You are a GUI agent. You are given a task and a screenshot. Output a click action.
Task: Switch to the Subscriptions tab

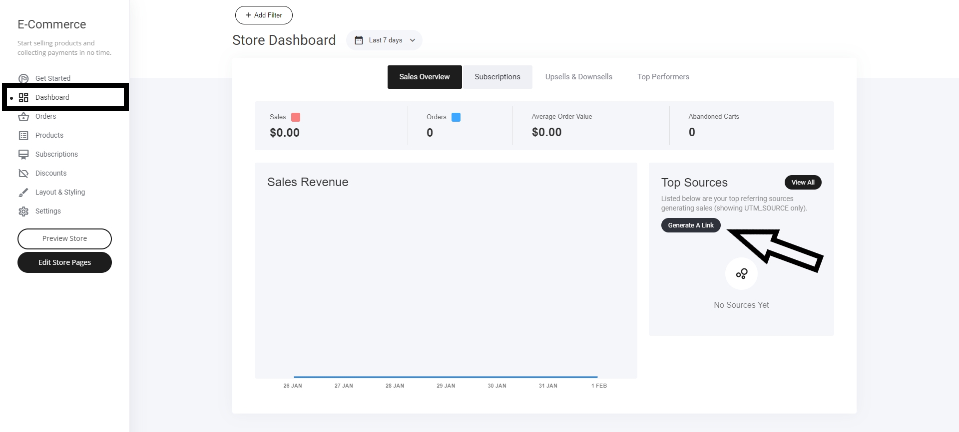point(497,77)
